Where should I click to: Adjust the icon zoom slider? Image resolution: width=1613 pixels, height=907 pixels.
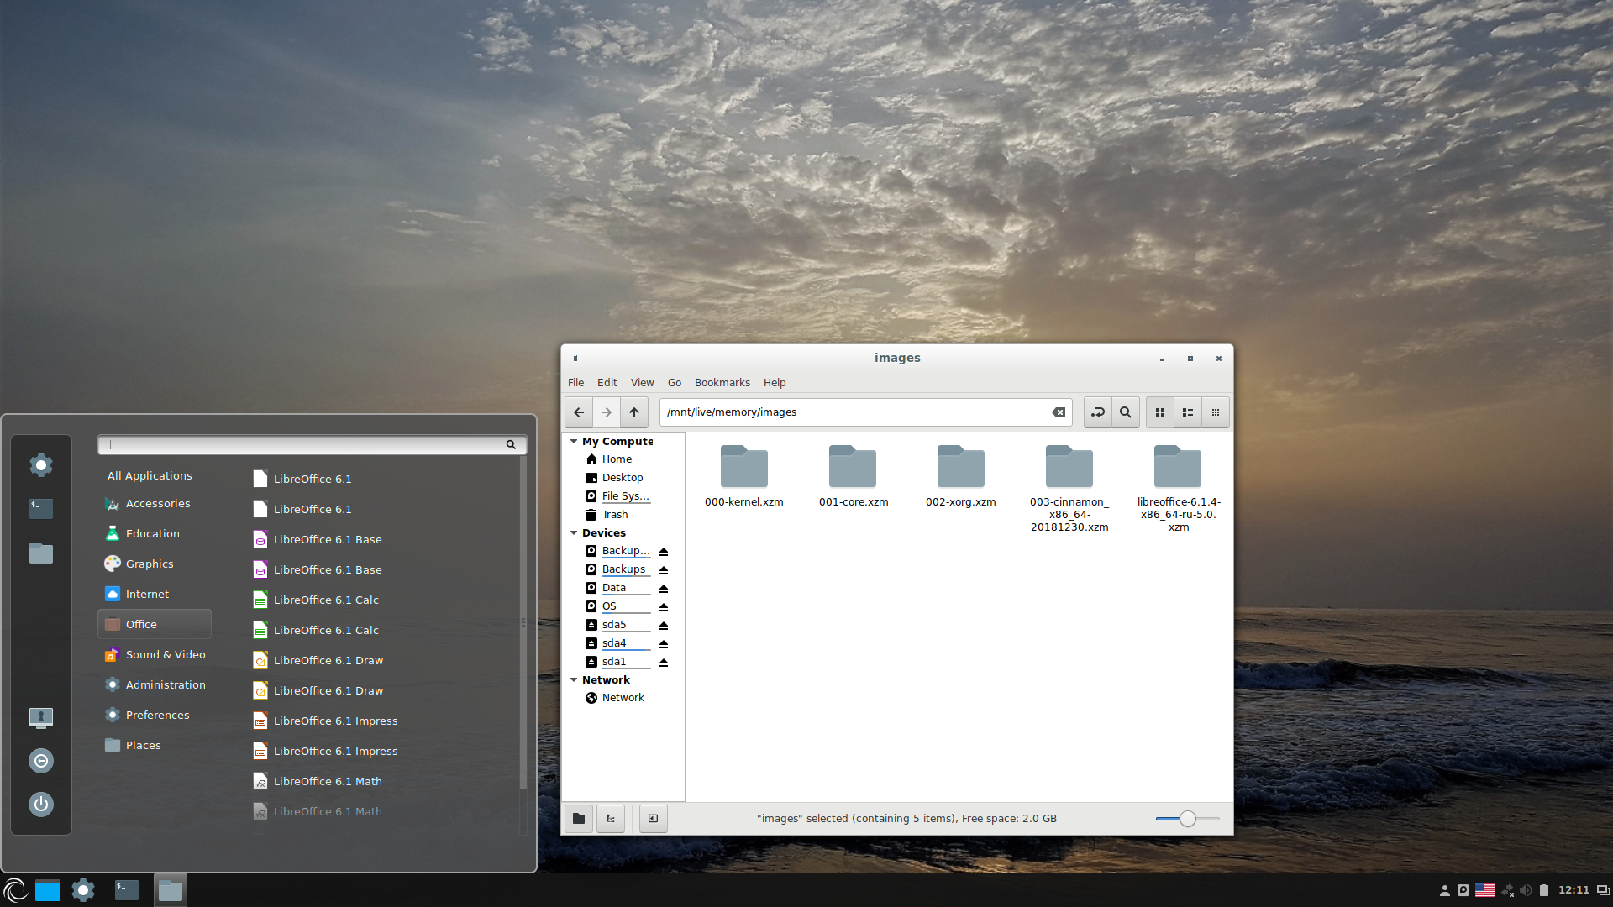(1187, 819)
